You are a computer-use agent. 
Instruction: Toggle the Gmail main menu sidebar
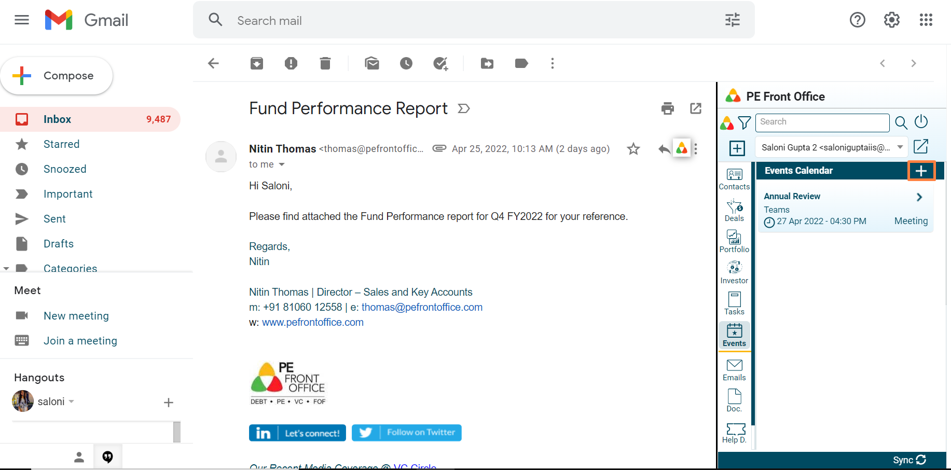coord(22,20)
